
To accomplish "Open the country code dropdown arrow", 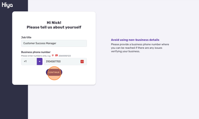I will coord(39,61).
